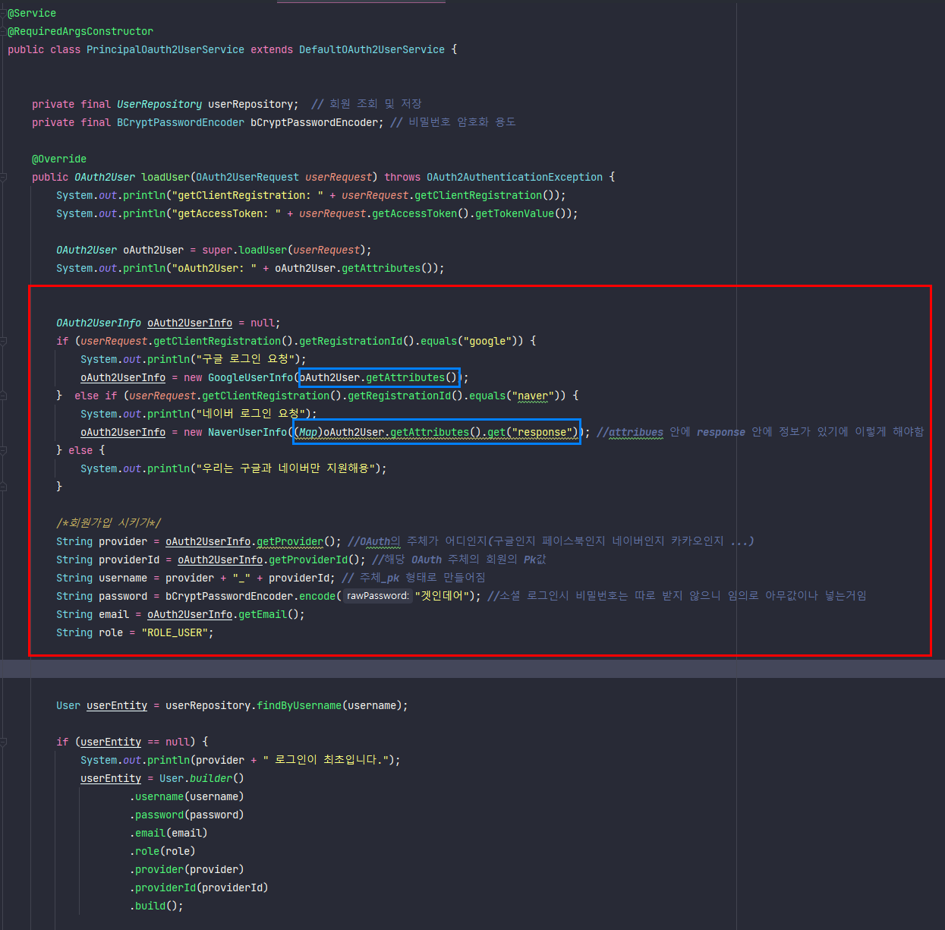Click the "우리는 구글과 네이버만 지원해용" string
This screenshot has width=945, height=930.
tap(284, 468)
